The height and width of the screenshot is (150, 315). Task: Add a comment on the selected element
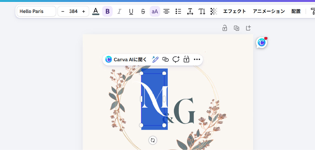click(176, 60)
